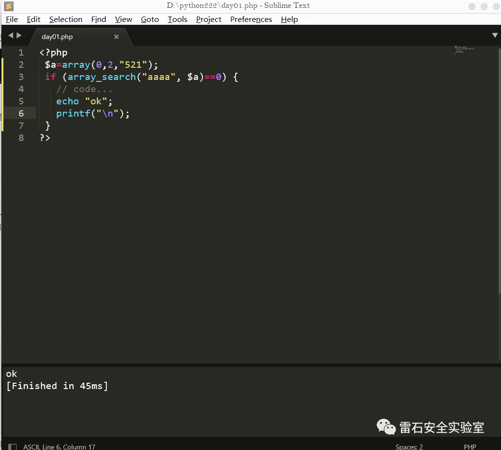Viewport: 501px width, 450px height.
Task: Select the day01.php tab
Action: [x=57, y=37]
